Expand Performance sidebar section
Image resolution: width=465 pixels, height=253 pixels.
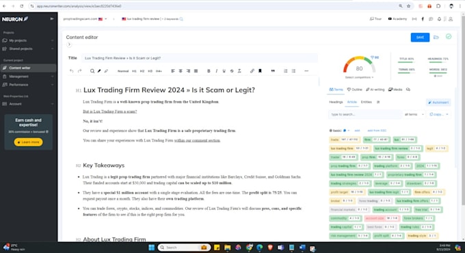click(28, 85)
